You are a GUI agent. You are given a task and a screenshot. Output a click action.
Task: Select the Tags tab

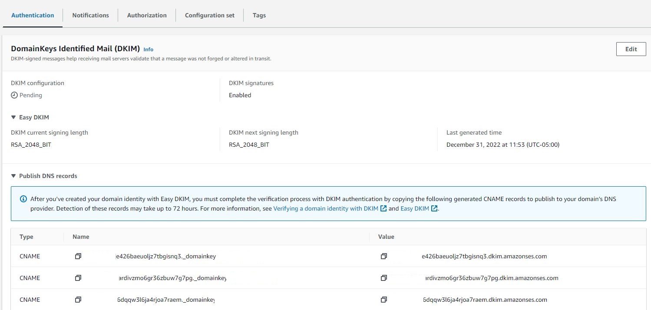[259, 15]
